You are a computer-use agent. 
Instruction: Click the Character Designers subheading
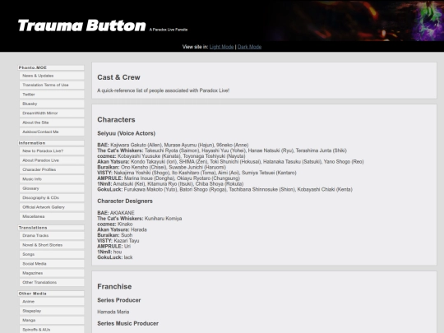pos(125,201)
